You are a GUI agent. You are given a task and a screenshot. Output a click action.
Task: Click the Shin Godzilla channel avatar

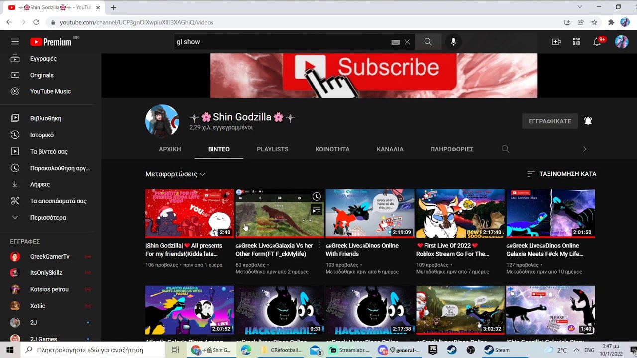pyautogui.click(x=162, y=121)
